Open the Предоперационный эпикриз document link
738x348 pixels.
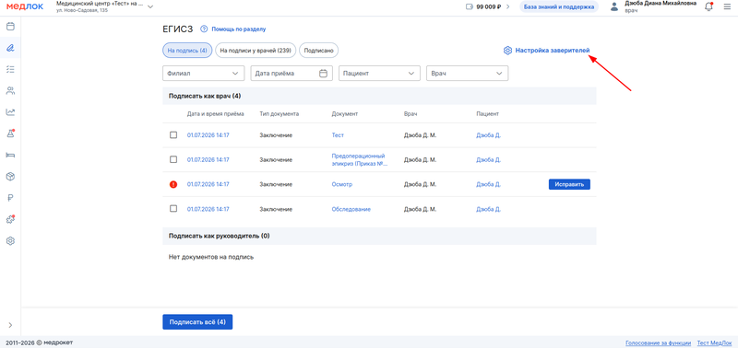pos(359,159)
